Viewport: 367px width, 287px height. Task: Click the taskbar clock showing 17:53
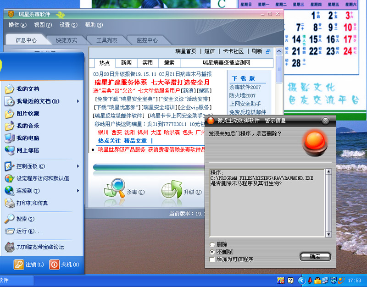click(x=355, y=280)
